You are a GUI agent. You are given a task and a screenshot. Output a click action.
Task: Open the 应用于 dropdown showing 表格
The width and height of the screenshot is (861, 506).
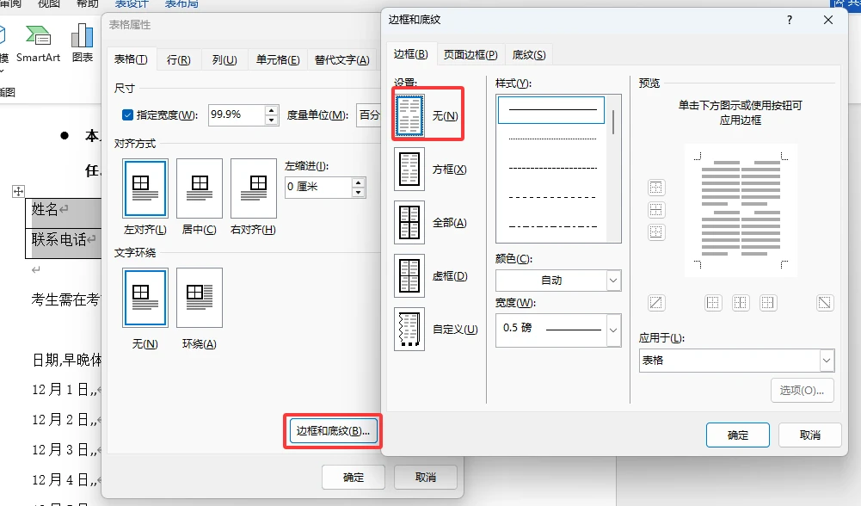point(736,361)
